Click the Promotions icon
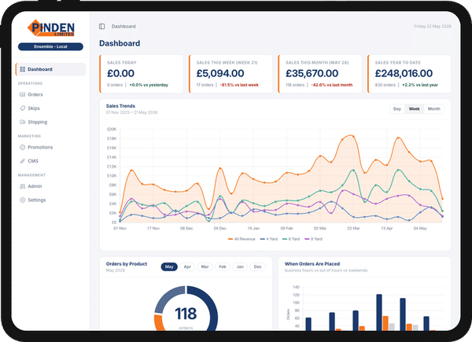472x342 pixels. point(23,147)
